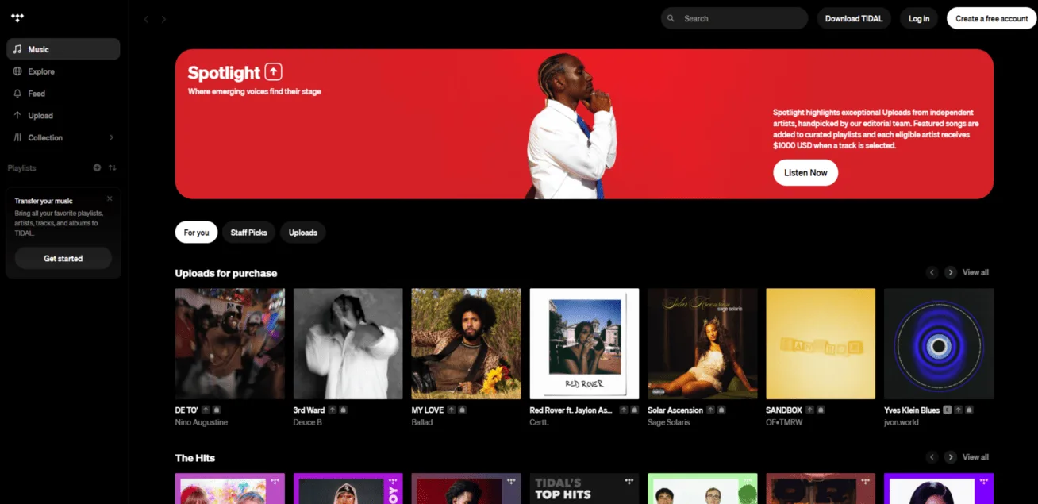Open the Yves Klein Blues album cover

(939, 344)
